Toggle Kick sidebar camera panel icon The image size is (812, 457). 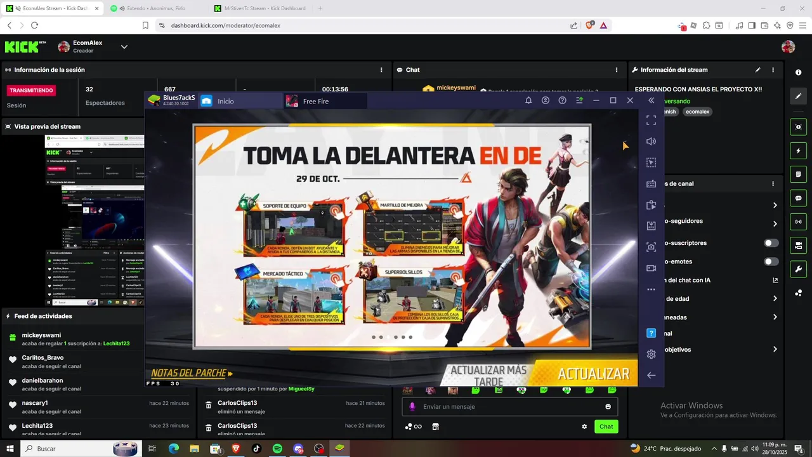click(x=798, y=245)
